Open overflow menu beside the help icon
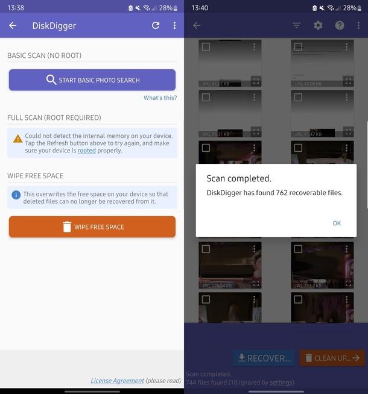The image size is (368, 394). click(x=358, y=25)
